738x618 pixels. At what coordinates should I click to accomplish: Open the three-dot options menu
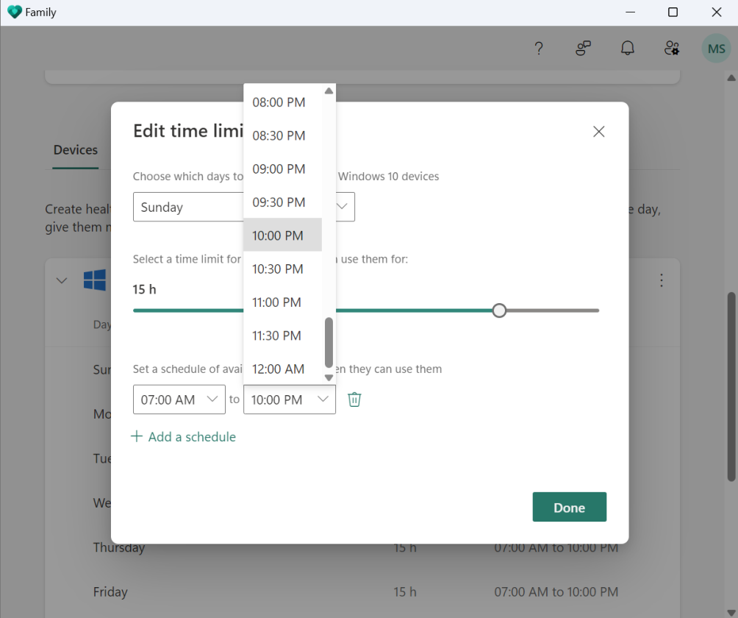[661, 280]
